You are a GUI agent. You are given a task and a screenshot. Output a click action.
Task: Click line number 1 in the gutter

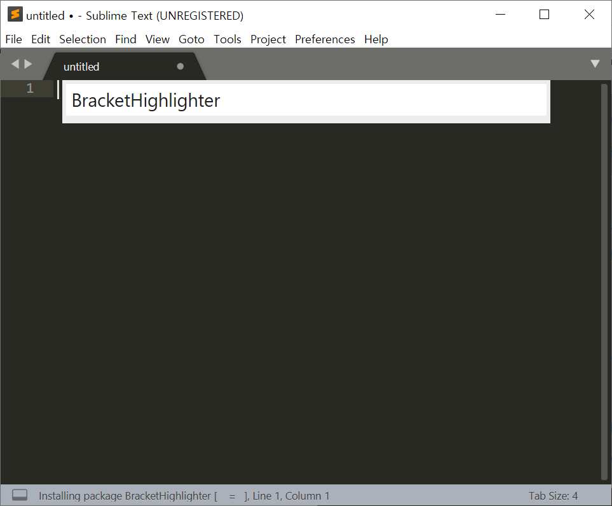(30, 88)
